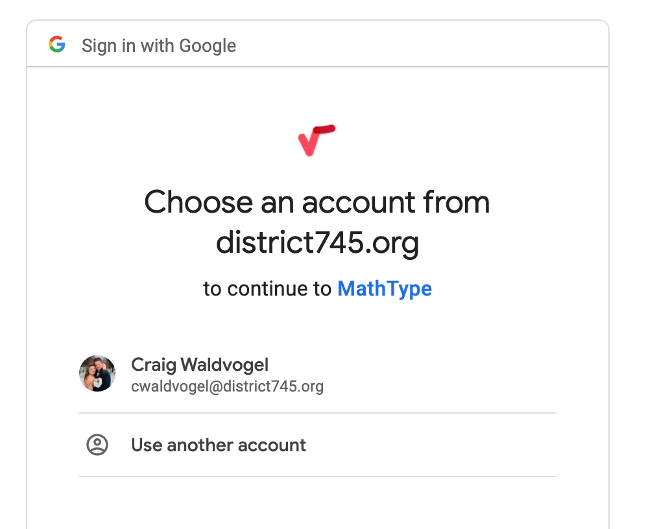Screen dimensions: 646x529
Task: Choose the Craig Waldvogel account name
Action: (200, 365)
